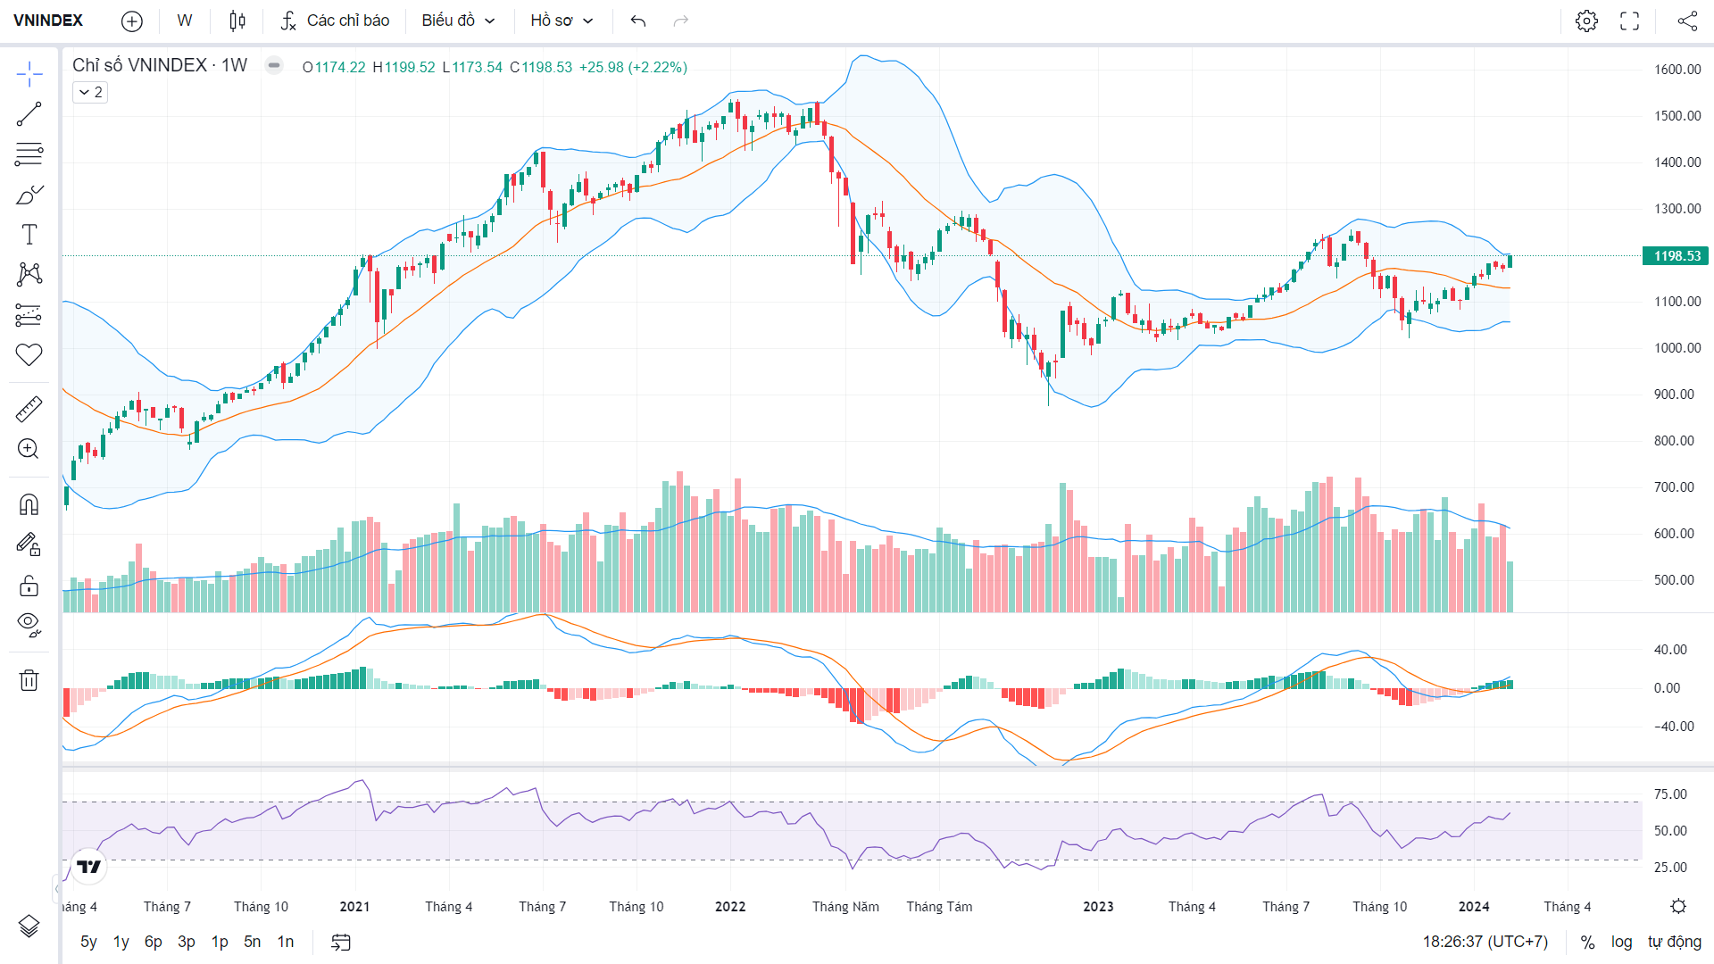Open price scale settings gear
The width and height of the screenshot is (1714, 964).
1678,906
